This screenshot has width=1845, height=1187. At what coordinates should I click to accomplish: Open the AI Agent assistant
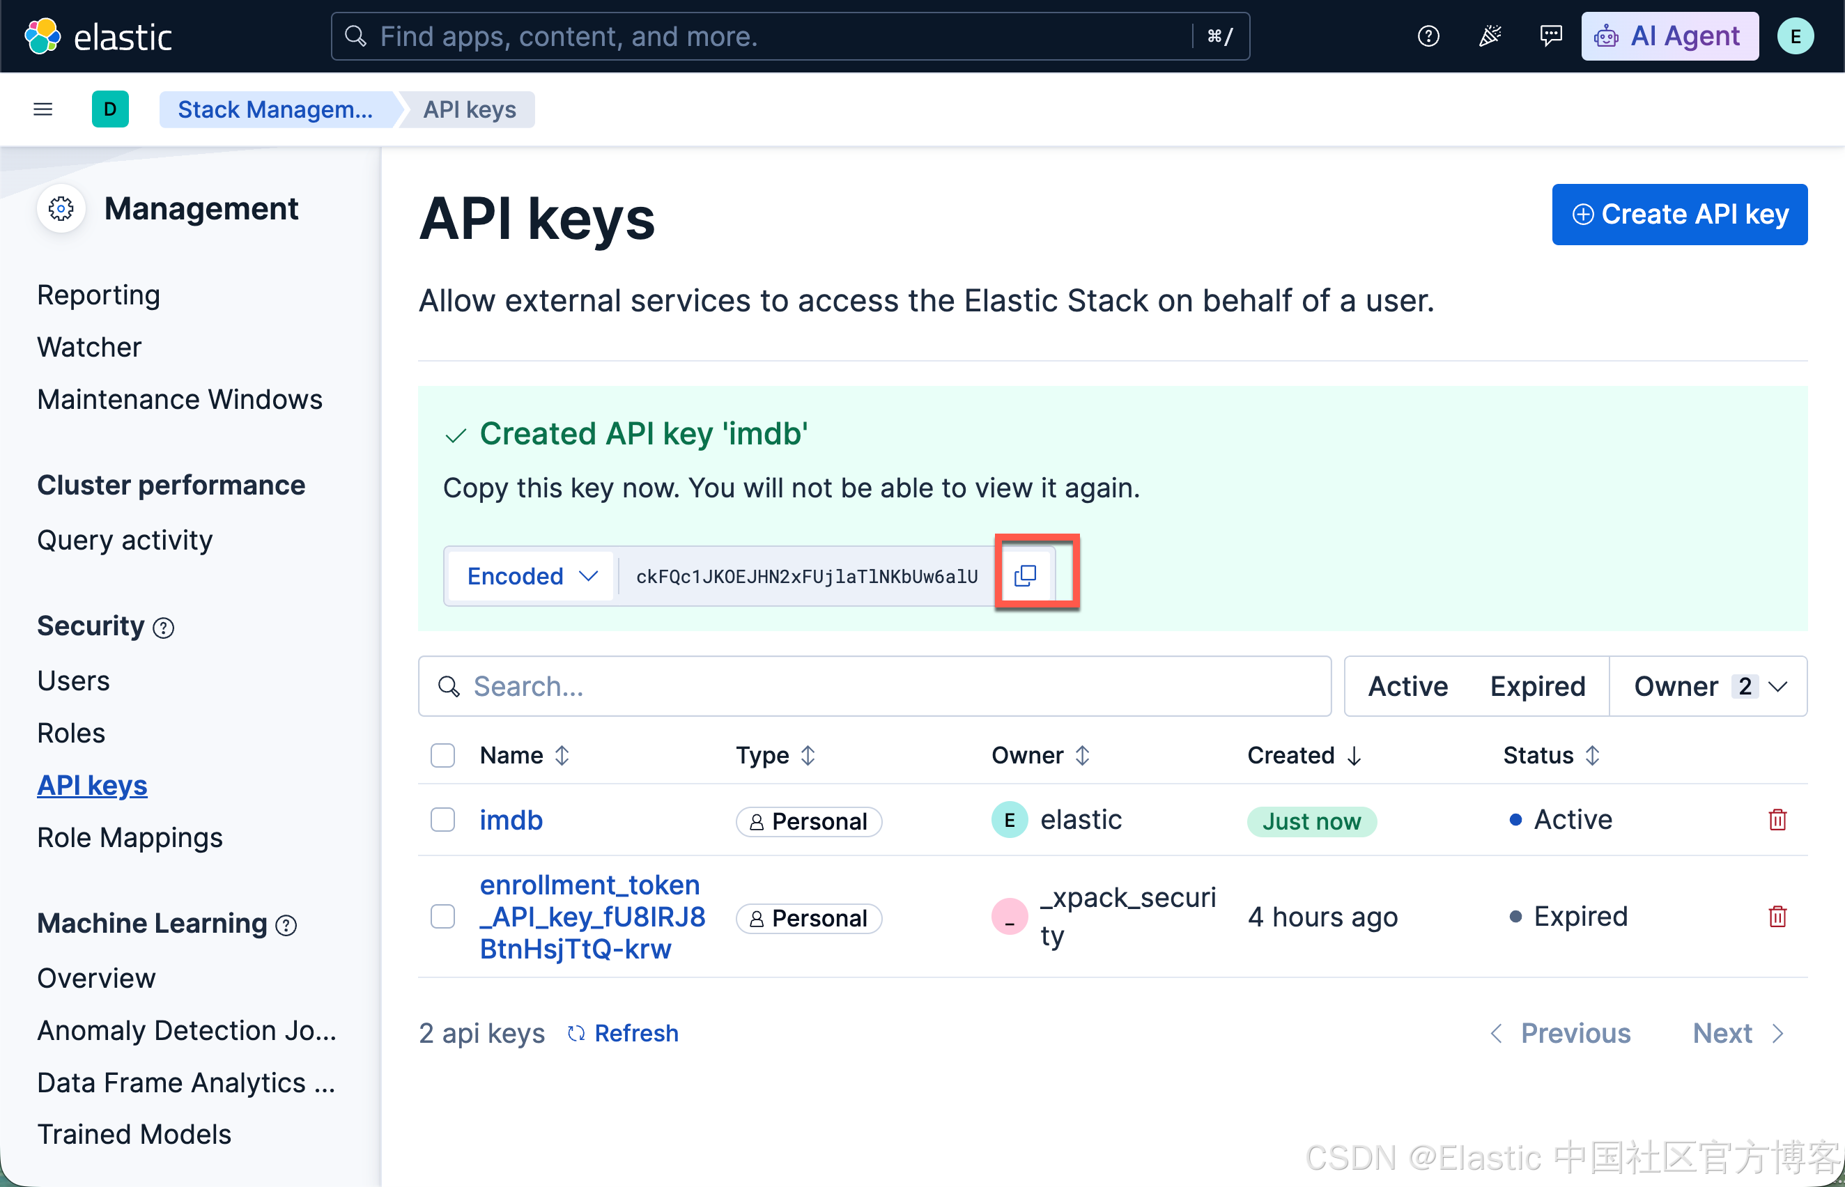pyautogui.click(x=1669, y=36)
